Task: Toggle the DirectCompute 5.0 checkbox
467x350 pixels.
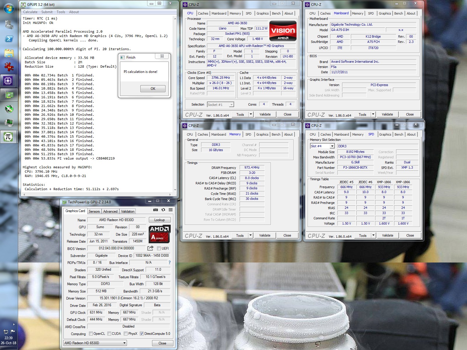Action: (142, 334)
